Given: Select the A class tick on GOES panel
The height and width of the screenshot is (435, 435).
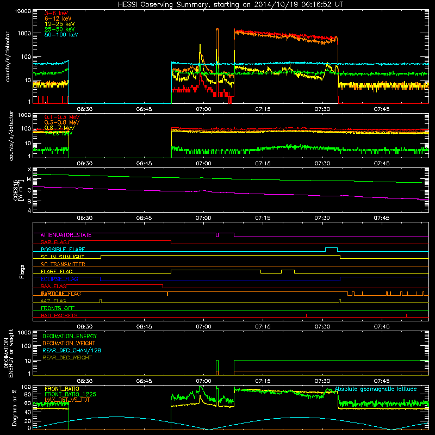Looking at the screenshot, I should point(29,210).
